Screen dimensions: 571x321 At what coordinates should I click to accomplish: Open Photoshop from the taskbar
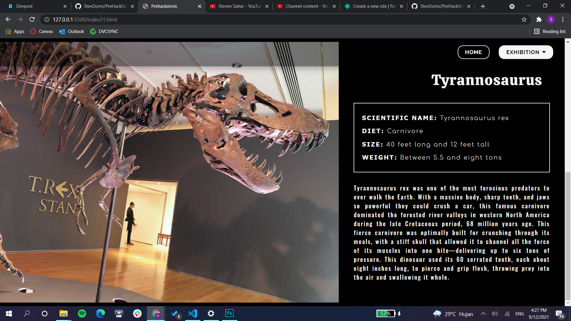point(229,313)
